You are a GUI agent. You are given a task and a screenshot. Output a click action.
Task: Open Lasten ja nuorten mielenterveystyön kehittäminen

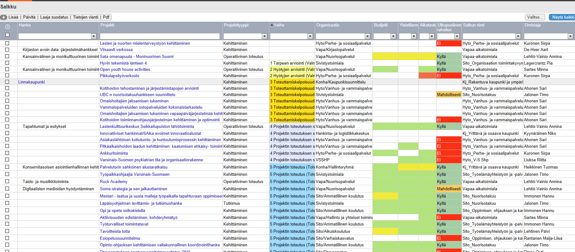[145, 43]
